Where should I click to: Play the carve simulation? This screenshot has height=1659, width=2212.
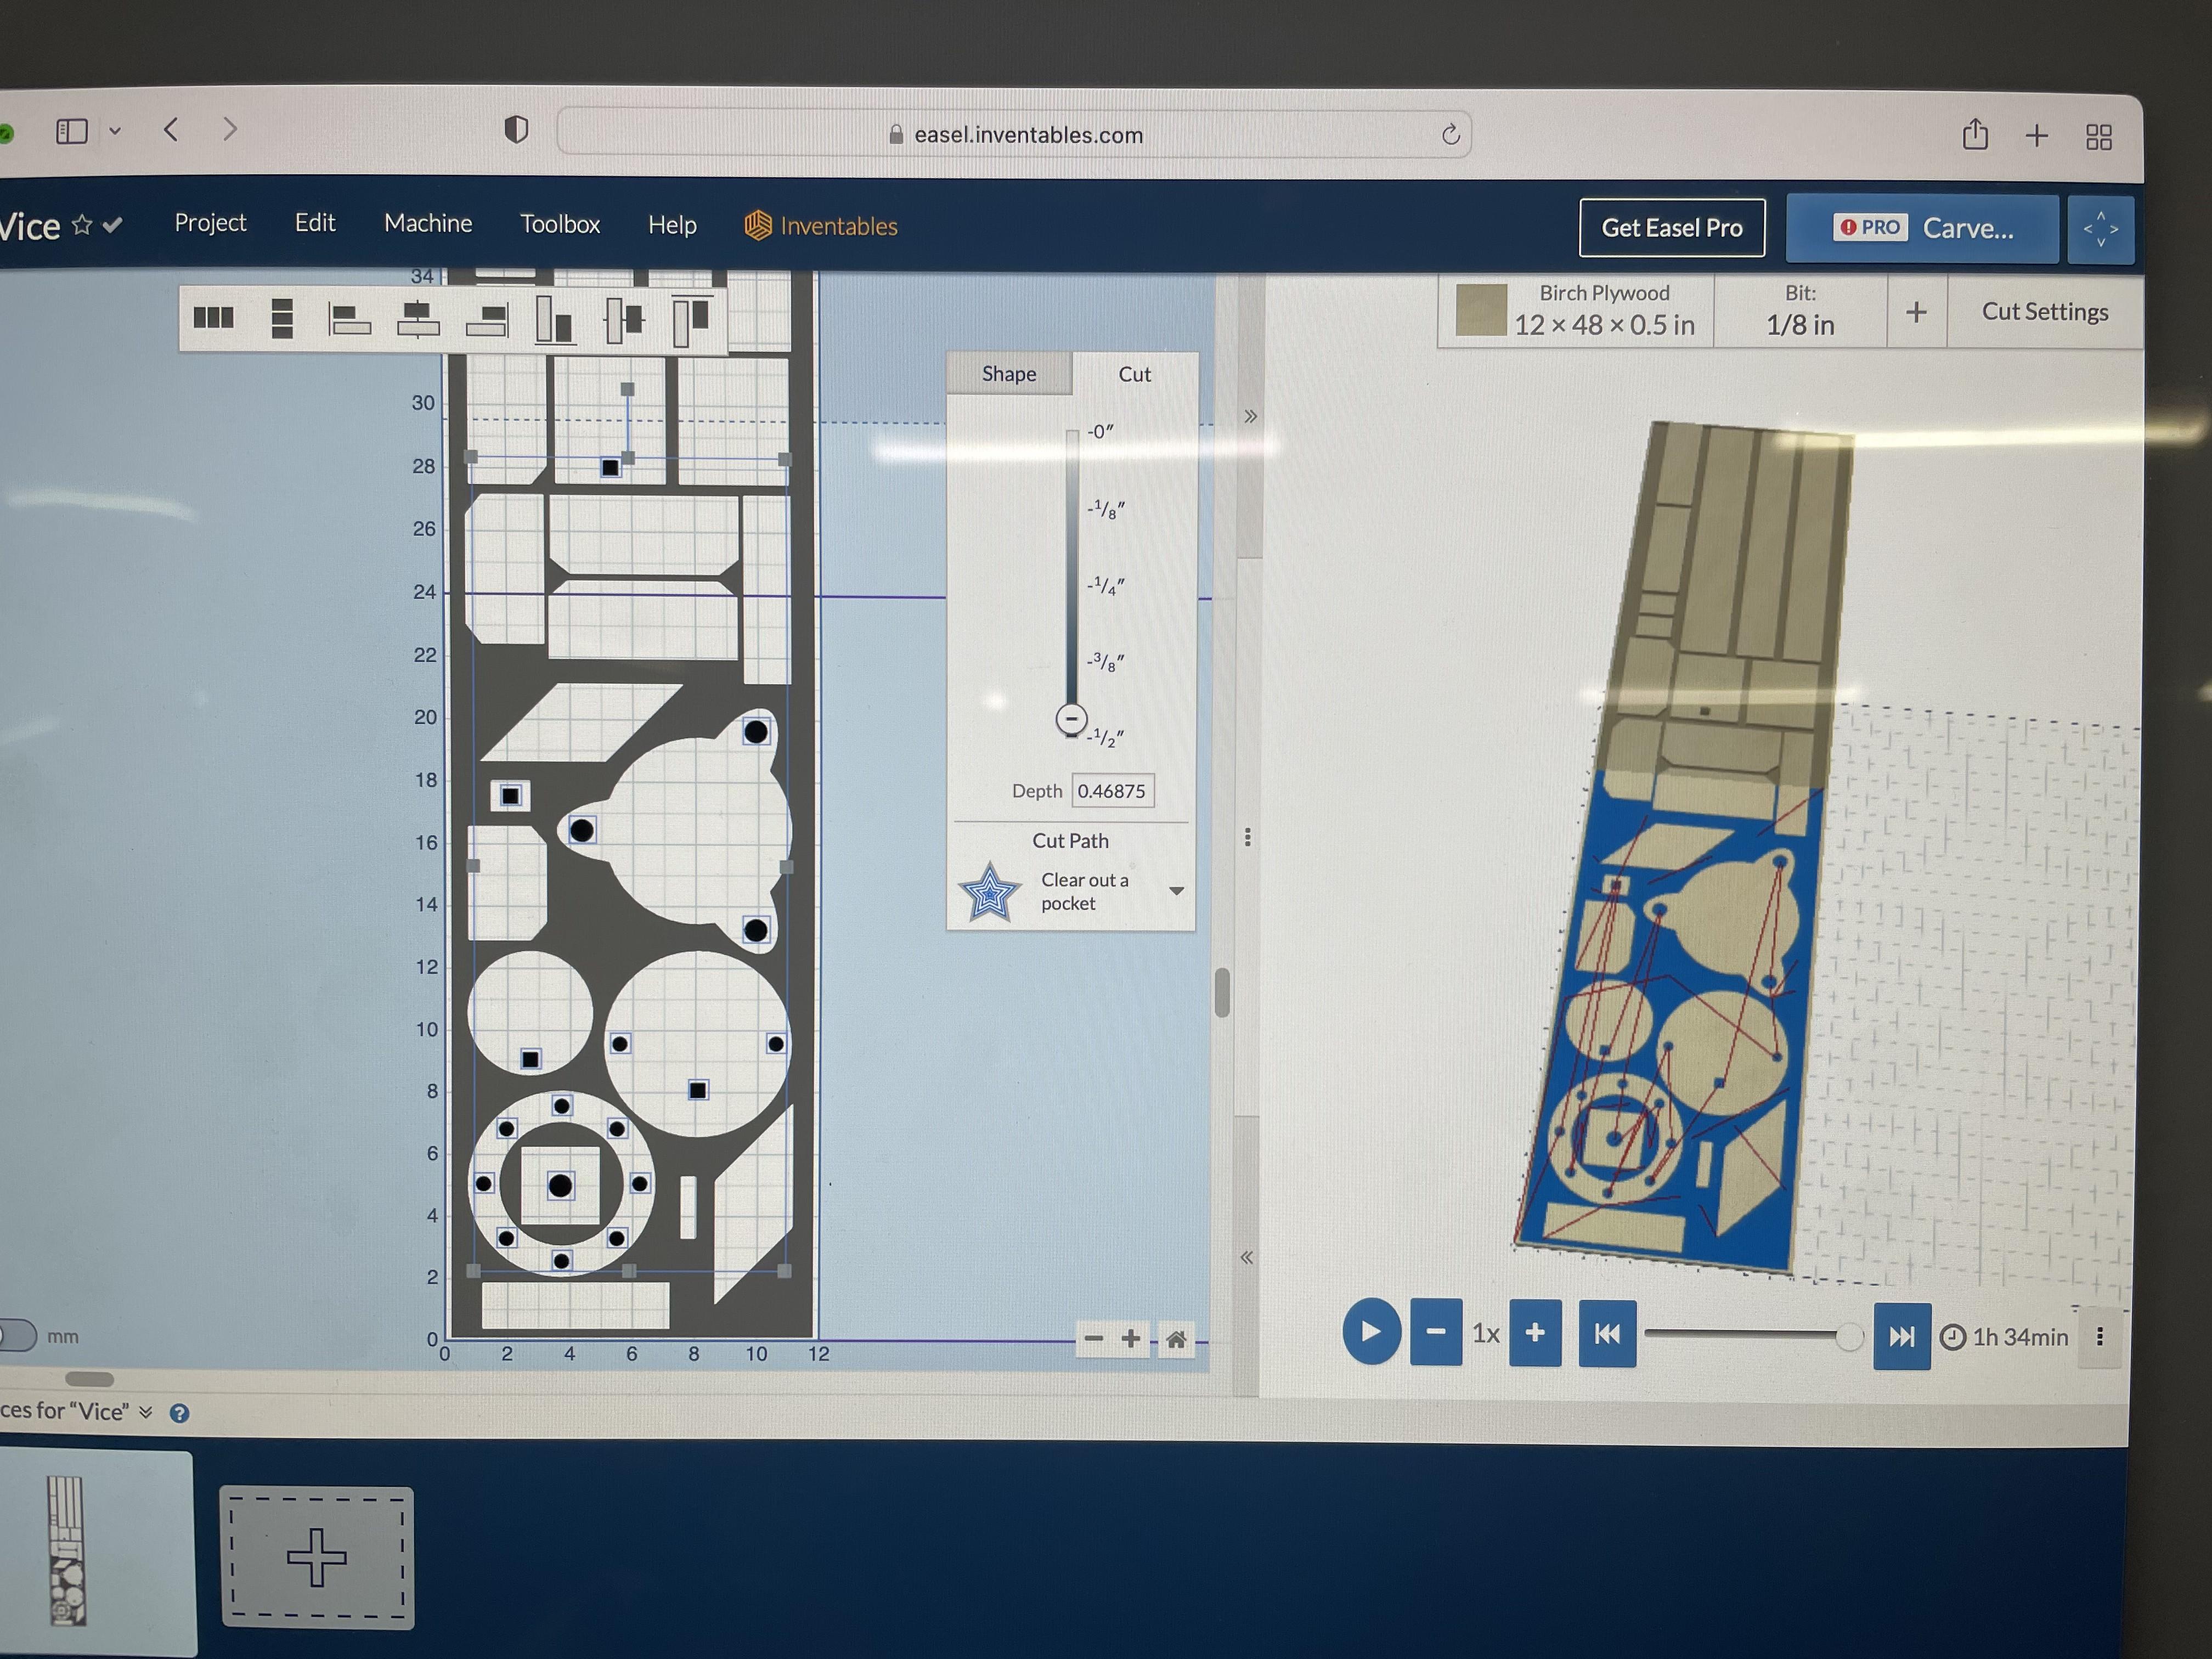(1370, 1331)
